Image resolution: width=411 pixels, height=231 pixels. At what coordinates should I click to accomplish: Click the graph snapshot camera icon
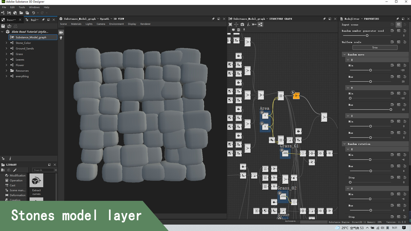[242, 24]
